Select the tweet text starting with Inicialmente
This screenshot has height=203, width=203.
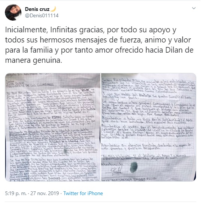click(99, 45)
